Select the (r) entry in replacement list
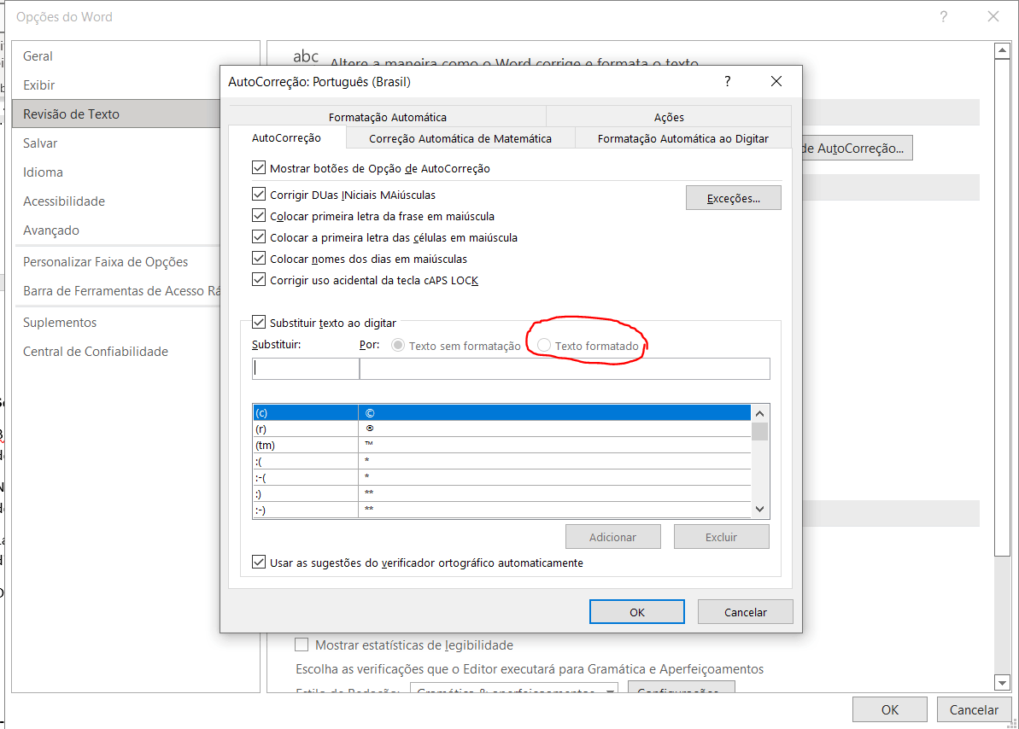 pos(501,429)
